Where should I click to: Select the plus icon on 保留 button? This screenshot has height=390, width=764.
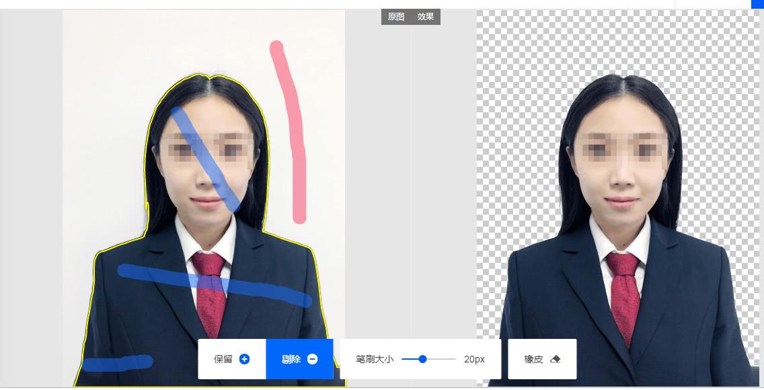pyautogui.click(x=244, y=358)
